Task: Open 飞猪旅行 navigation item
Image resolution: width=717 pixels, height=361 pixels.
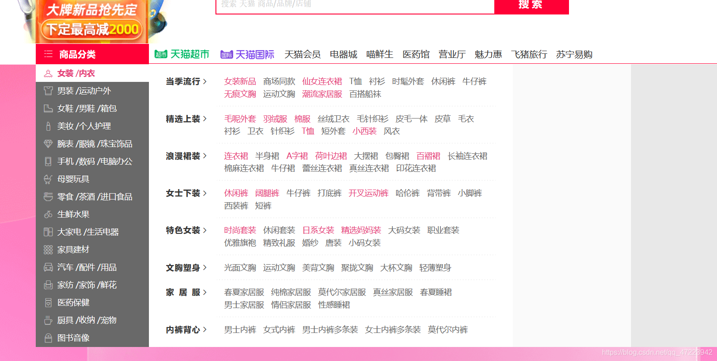Action: 529,55
